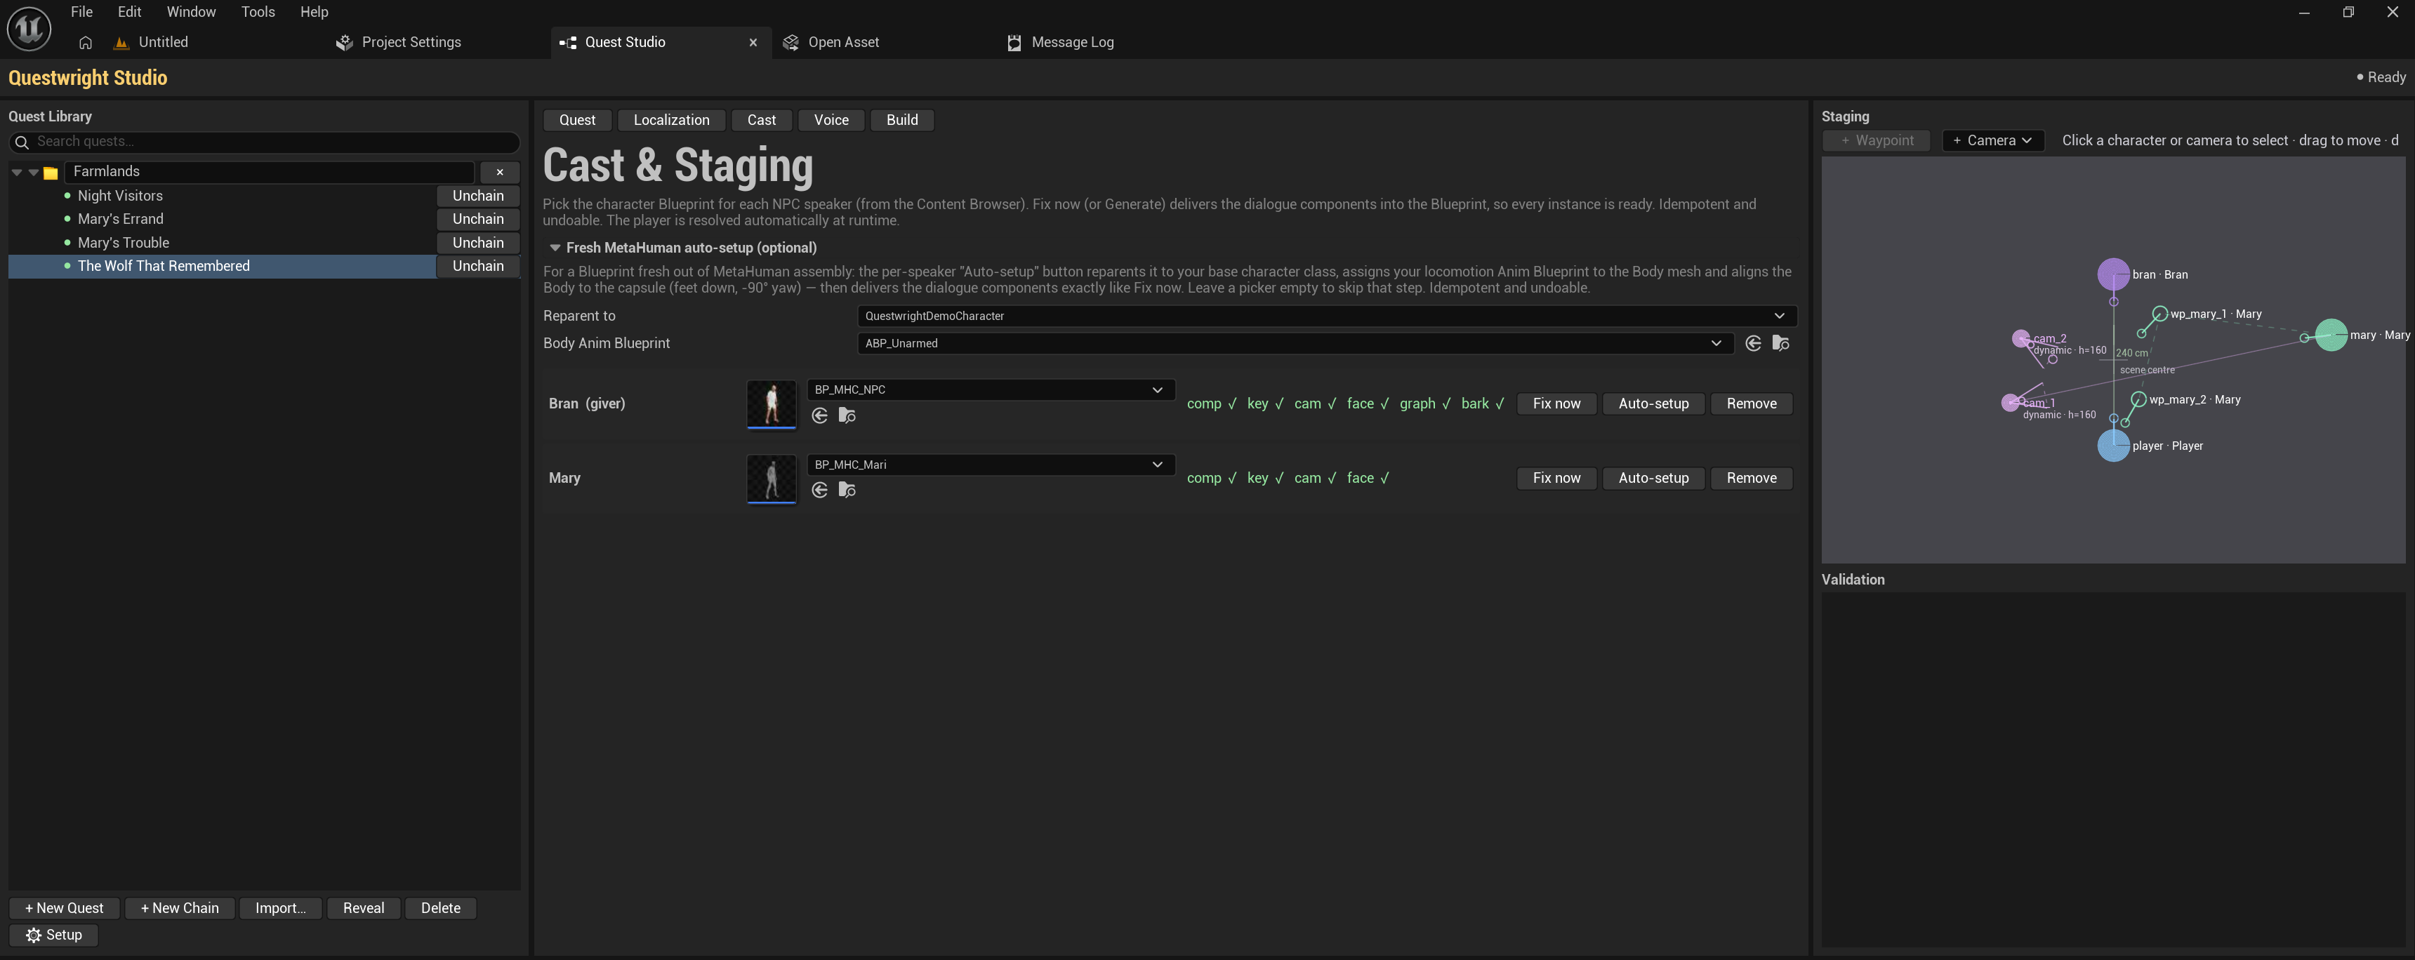Remove the Farmlands chain with the x button

pos(500,173)
